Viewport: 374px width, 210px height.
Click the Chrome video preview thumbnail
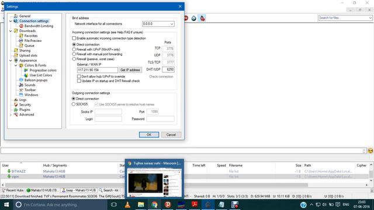[154, 183]
